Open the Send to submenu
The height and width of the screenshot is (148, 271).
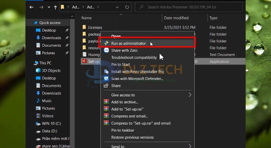pos(148,146)
